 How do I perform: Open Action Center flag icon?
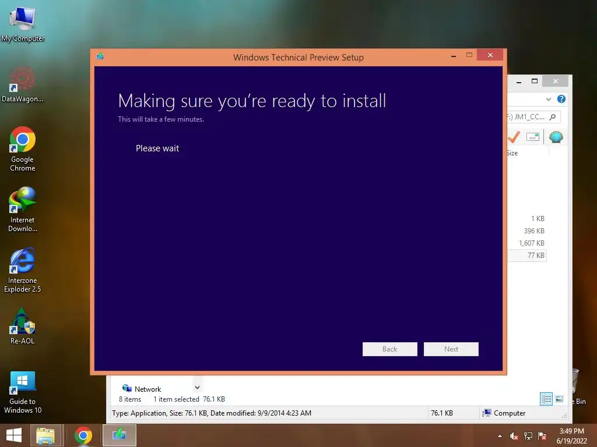click(542, 436)
